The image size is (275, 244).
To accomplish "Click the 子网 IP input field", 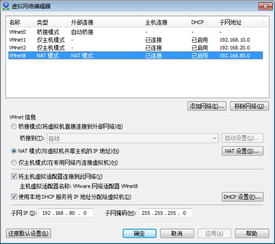I will [x=66, y=213].
